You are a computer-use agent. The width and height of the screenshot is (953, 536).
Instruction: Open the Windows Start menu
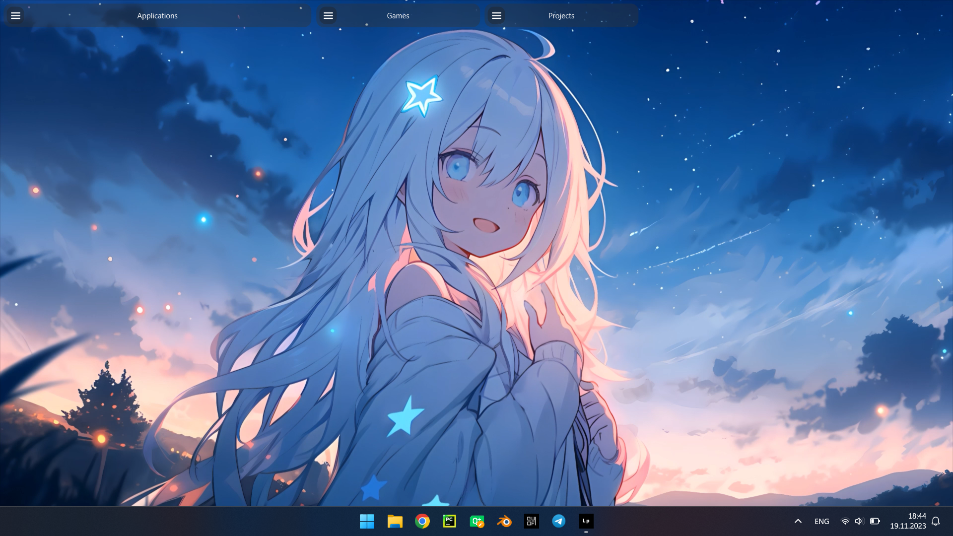367,521
